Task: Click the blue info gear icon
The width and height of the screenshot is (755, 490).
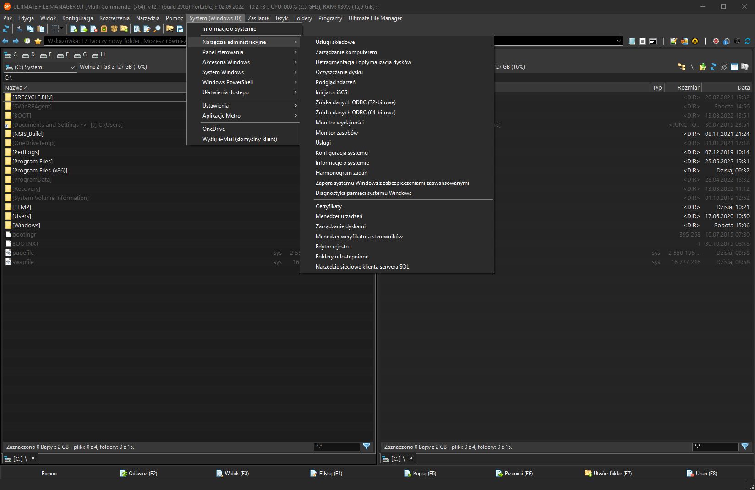Action: (726, 41)
